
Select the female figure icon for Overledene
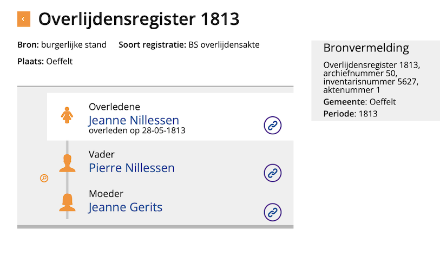67,114
